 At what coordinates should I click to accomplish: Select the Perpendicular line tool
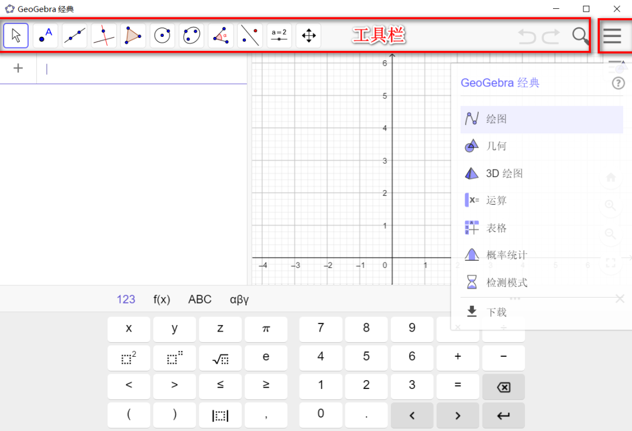tap(104, 36)
